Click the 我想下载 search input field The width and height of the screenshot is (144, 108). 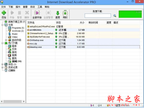(98, 16)
